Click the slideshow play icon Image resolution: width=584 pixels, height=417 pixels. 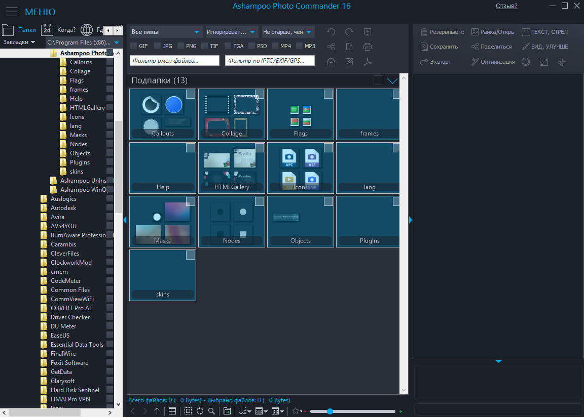click(368, 32)
